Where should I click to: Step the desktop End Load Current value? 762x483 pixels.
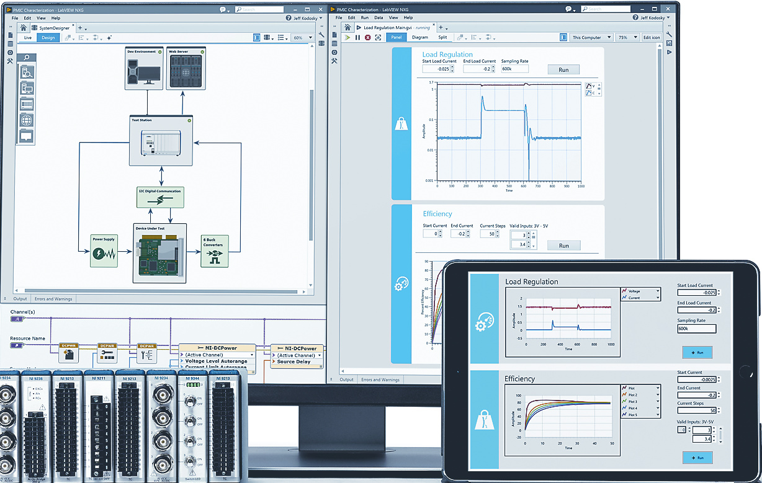coord(493,69)
